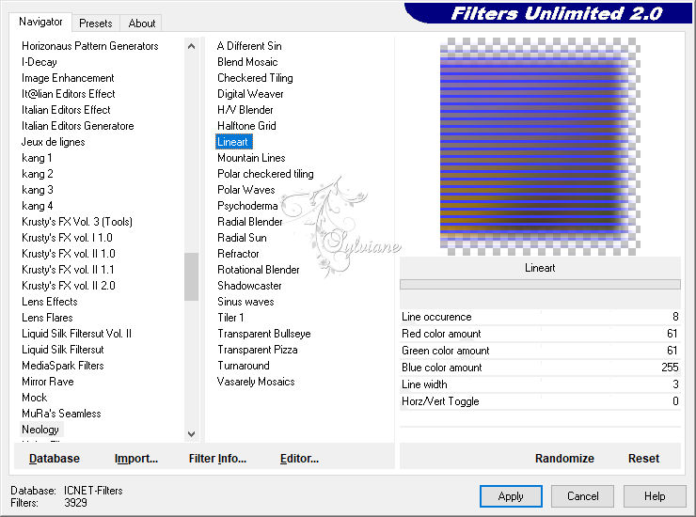
Task: Randomize the filter settings
Action: (x=564, y=459)
